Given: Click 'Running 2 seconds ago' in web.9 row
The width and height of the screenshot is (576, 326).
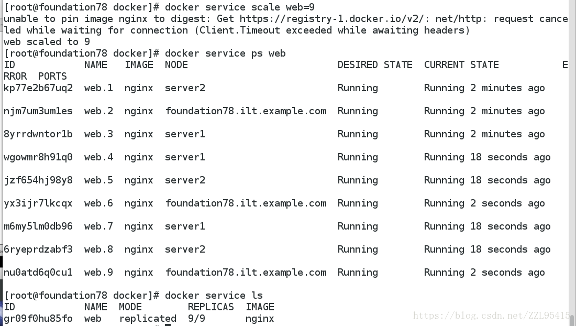Looking at the screenshot, I should [484, 273].
